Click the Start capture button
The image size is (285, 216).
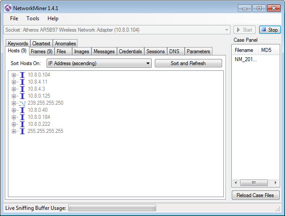click(x=245, y=30)
